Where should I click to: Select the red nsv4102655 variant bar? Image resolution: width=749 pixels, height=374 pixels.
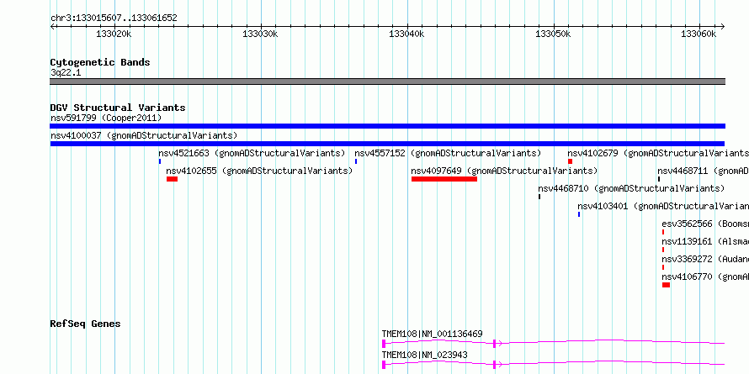click(172, 179)
